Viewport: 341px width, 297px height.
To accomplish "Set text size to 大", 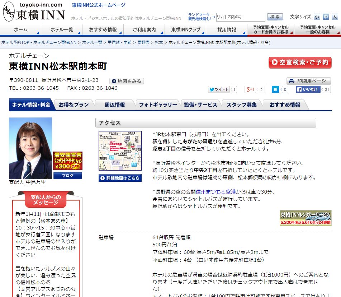I will tap(335, 17).
